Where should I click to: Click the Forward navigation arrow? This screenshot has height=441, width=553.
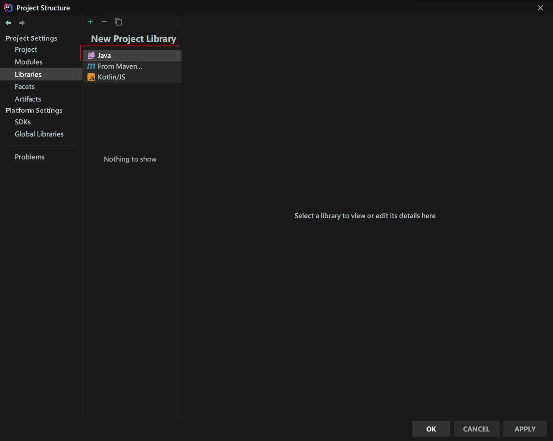(22, 22)
